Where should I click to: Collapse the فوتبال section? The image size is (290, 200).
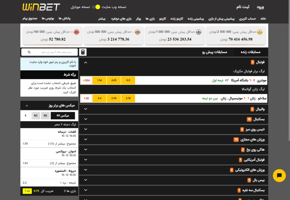click(86, 63)
